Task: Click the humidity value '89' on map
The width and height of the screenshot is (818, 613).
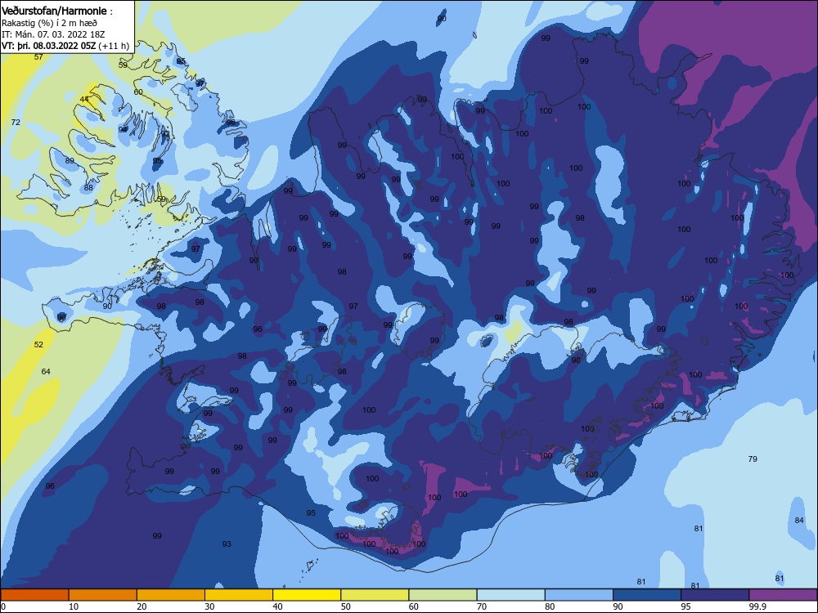Action: tap(70, 161)
